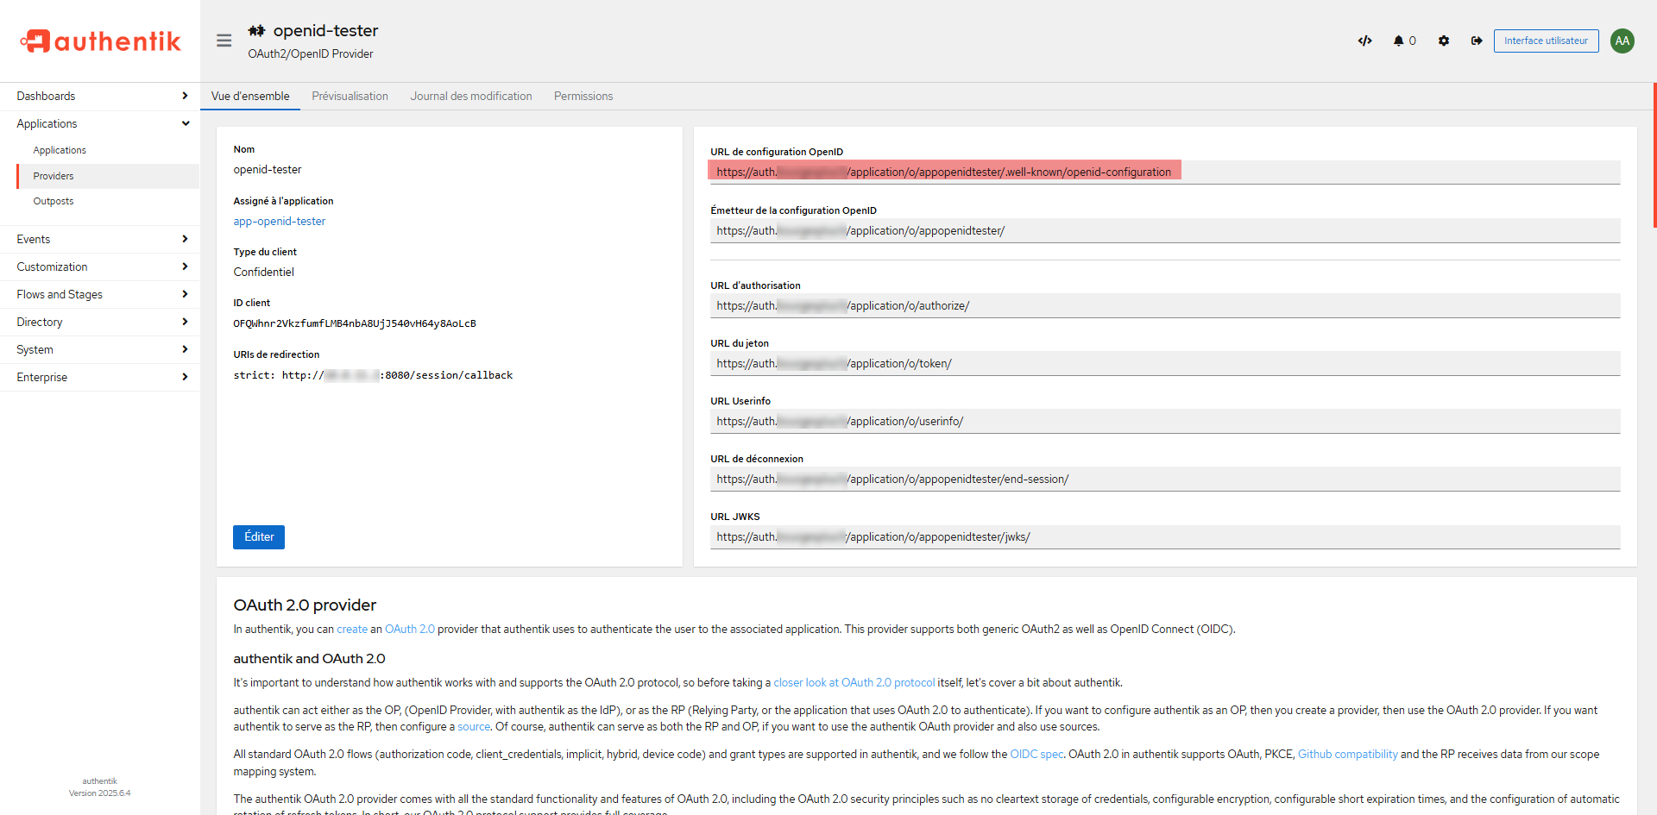The image size is (1657, 815).
Task: Open the app-openid-tester application link
Action: (279, 221)
